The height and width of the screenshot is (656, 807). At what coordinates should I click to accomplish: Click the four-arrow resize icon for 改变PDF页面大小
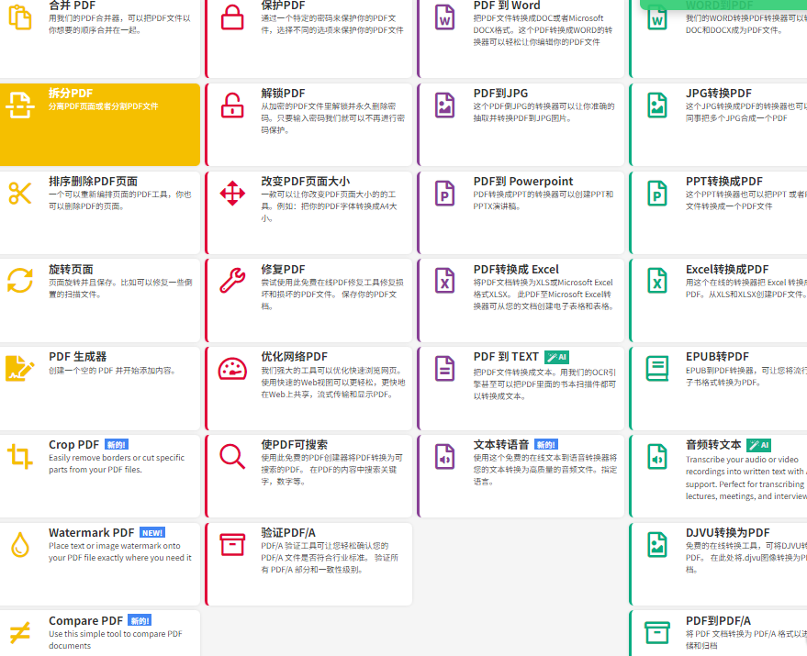(x=232, y=194)
